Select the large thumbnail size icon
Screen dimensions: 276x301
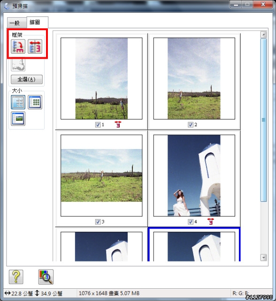click(x=18, y=102)
